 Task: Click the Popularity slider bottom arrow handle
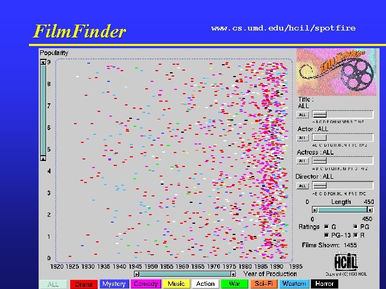pyautogui.click(x=43, y=158)
